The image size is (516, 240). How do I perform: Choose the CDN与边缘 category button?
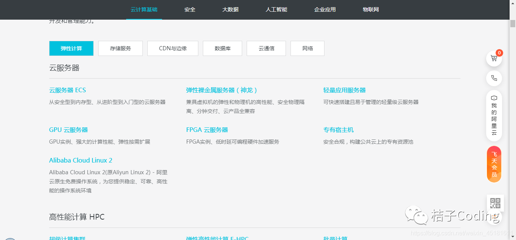pyautogui.click(x=173, y=48)
